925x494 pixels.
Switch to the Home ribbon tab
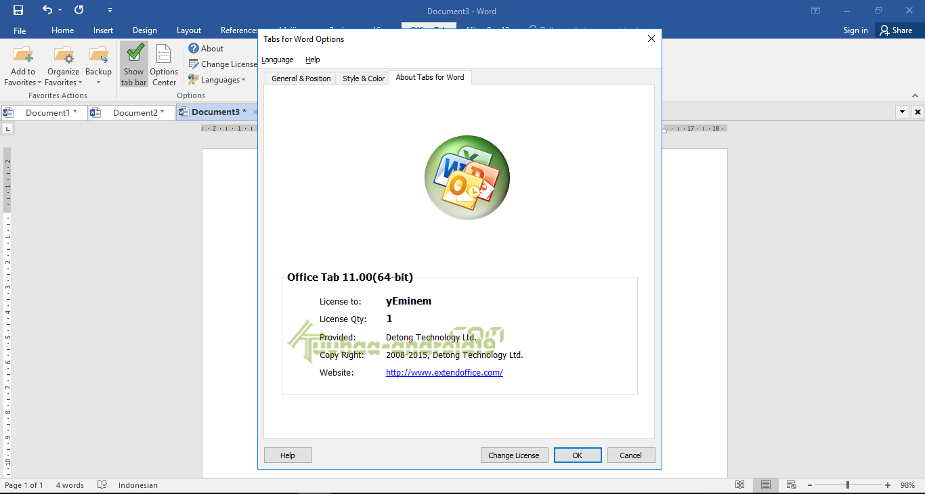click(x=63, y=30)
